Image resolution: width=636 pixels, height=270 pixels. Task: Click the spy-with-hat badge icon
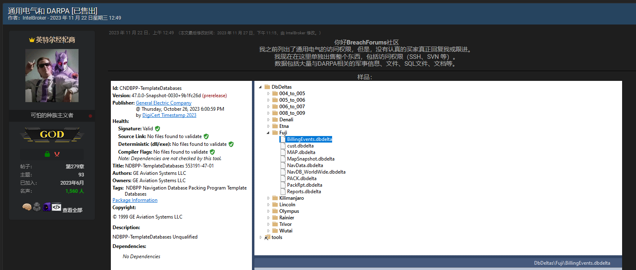click(37, 207)
